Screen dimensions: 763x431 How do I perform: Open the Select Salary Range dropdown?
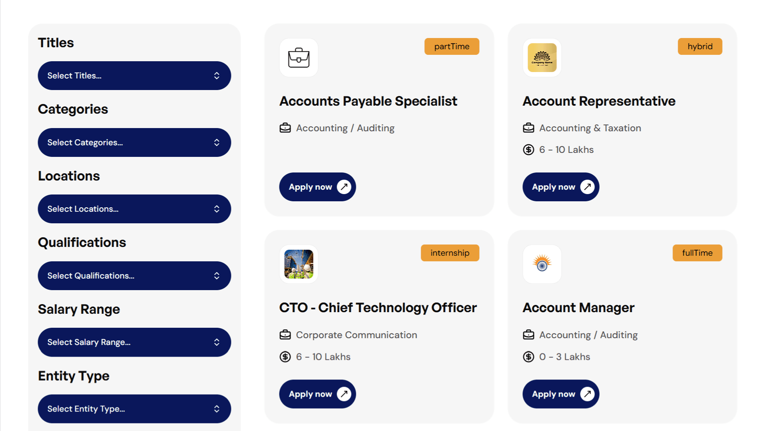click(134, 342)
